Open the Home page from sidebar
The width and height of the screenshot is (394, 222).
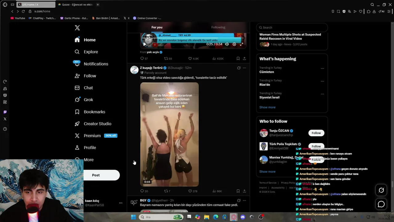tap(85, 40)
